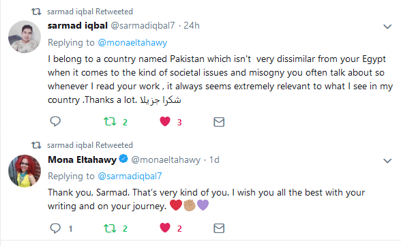Open sarmad iqbal's profile picture
401x246 pixels.
[25, 37]
